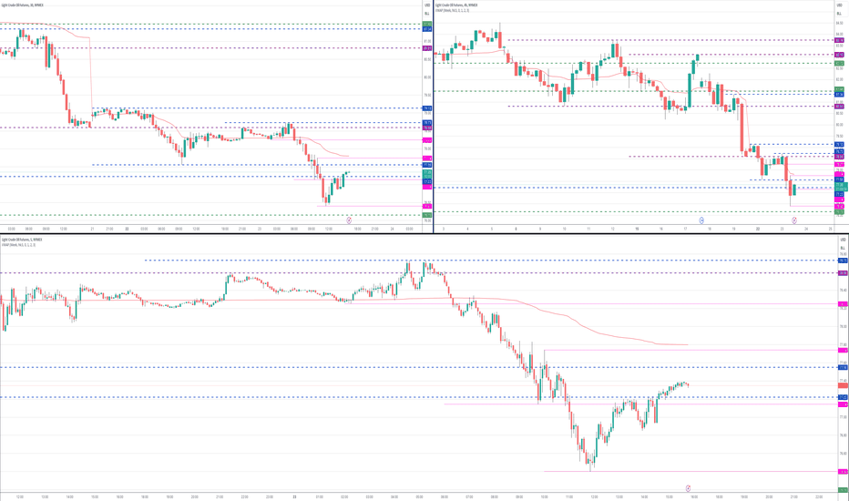849x501 pixels.
Task: Click the 16:00 time label on bottom chart's axis
Action: tap(693, 496)
